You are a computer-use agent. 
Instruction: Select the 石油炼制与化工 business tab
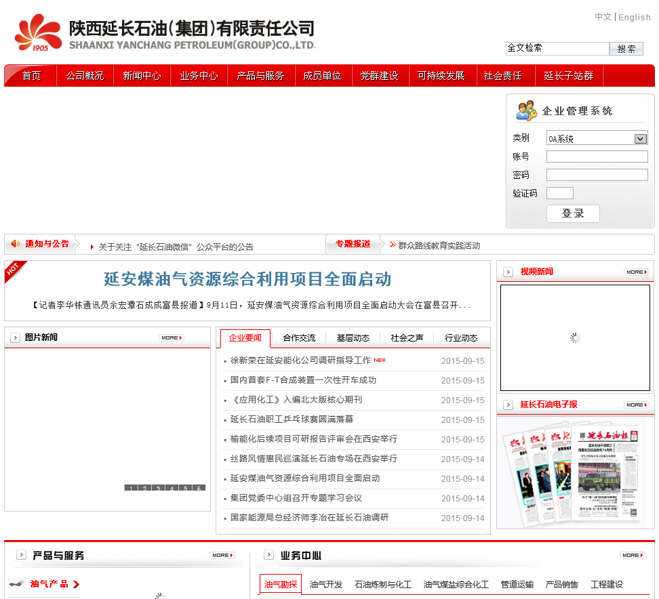click(383, 584)
